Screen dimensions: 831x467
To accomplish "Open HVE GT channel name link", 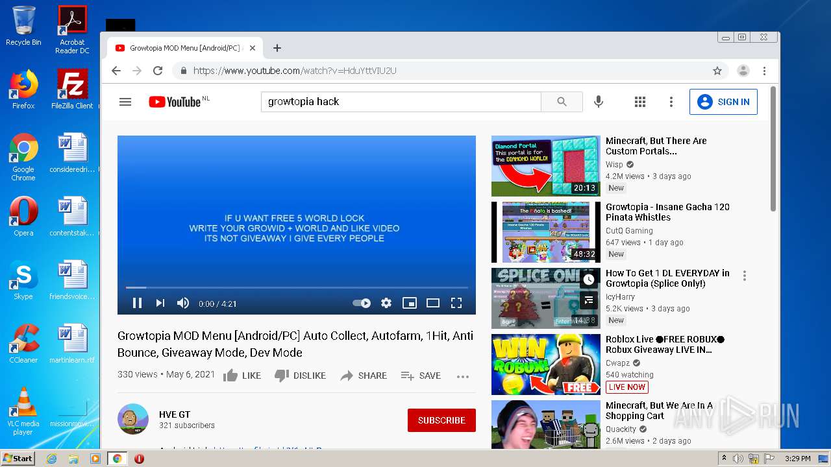I will (175, 414).
